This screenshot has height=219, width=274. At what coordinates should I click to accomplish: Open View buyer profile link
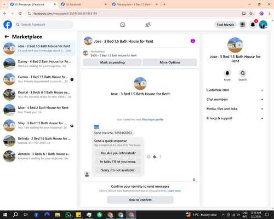[152, 119]
